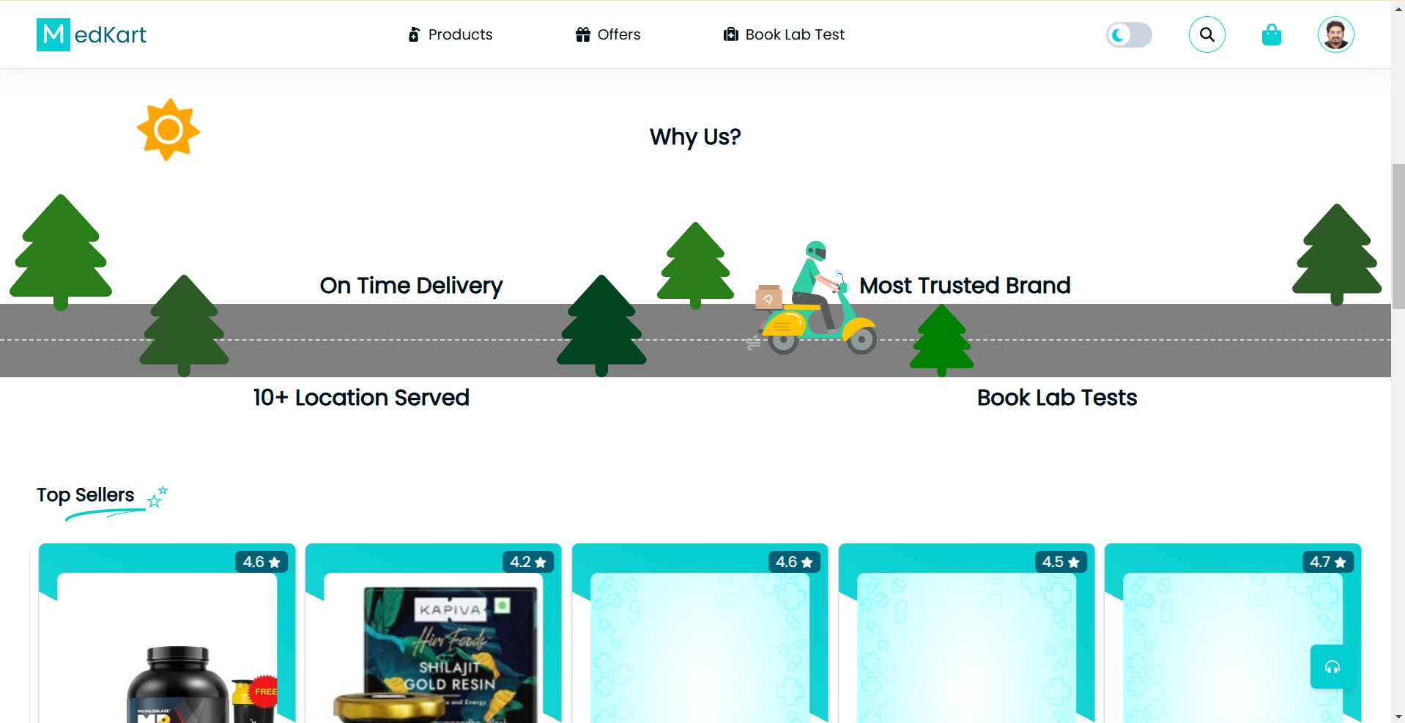This screenshot has width=1405, height=723.
Task: Open the shopping bag cart icon
Action: [x=1272, y=34]
